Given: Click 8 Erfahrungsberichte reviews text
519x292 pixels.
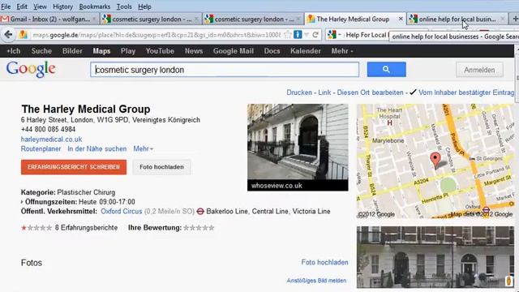Looking at the screenshot, I should coord(86,228).
